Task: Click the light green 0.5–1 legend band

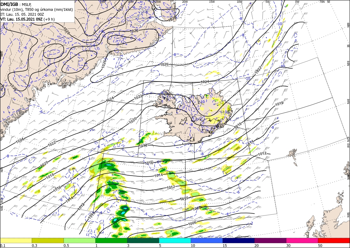Action: (x=79, y=240)
